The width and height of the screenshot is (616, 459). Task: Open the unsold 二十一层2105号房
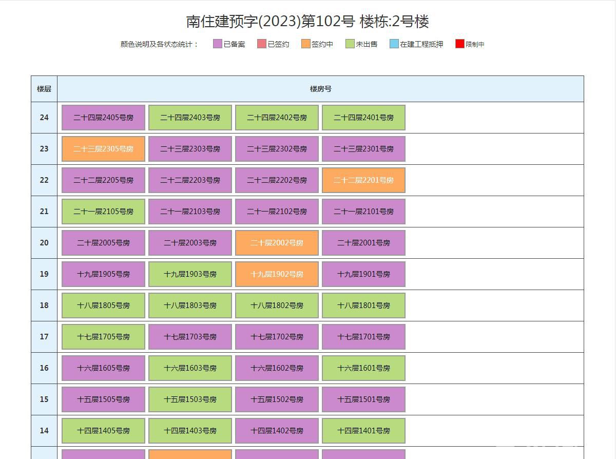point(103,212)
